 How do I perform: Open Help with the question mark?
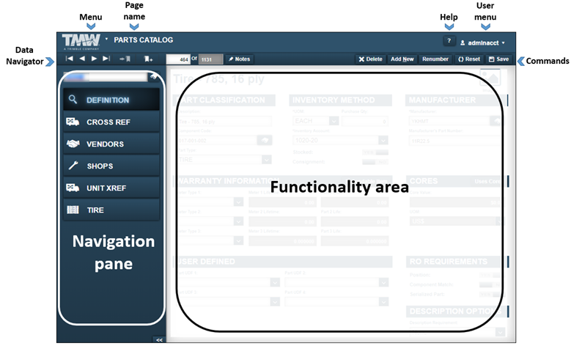[449, 41]
